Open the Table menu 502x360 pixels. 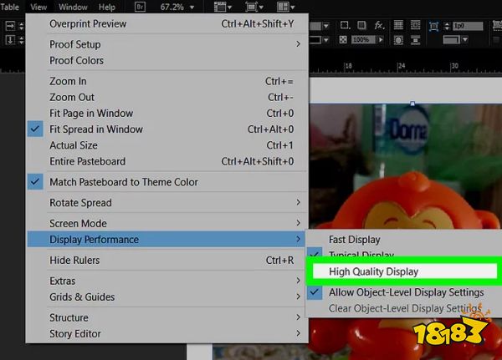tap(9, 7)
